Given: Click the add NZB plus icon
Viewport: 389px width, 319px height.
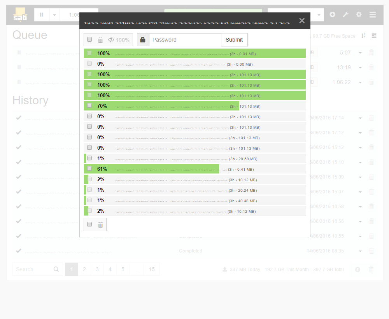Looking at the screenshot, I should [x=333, y=15].
